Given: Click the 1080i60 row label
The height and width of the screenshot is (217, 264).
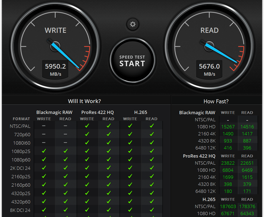Looking at the screenshot, I should point(22,143).
